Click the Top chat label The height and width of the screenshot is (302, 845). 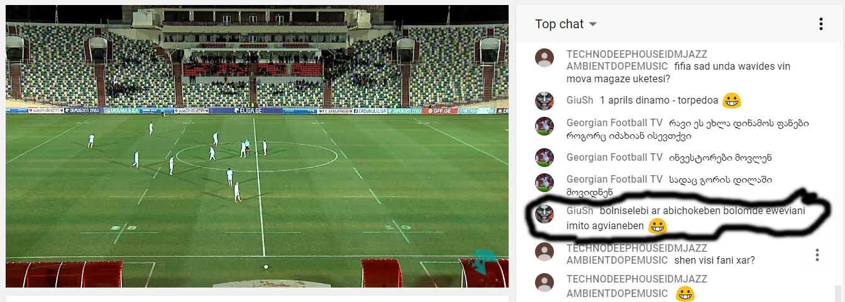click(x=559, y=24)
